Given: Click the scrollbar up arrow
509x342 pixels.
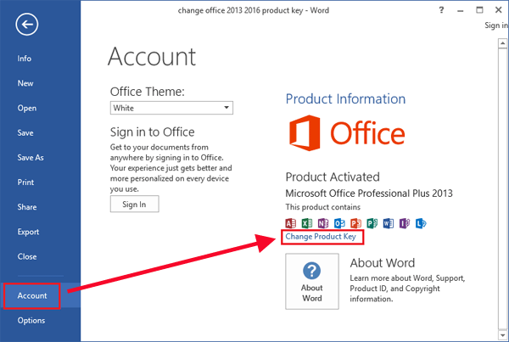Looking at the screenshot, I should coord(502,43).
